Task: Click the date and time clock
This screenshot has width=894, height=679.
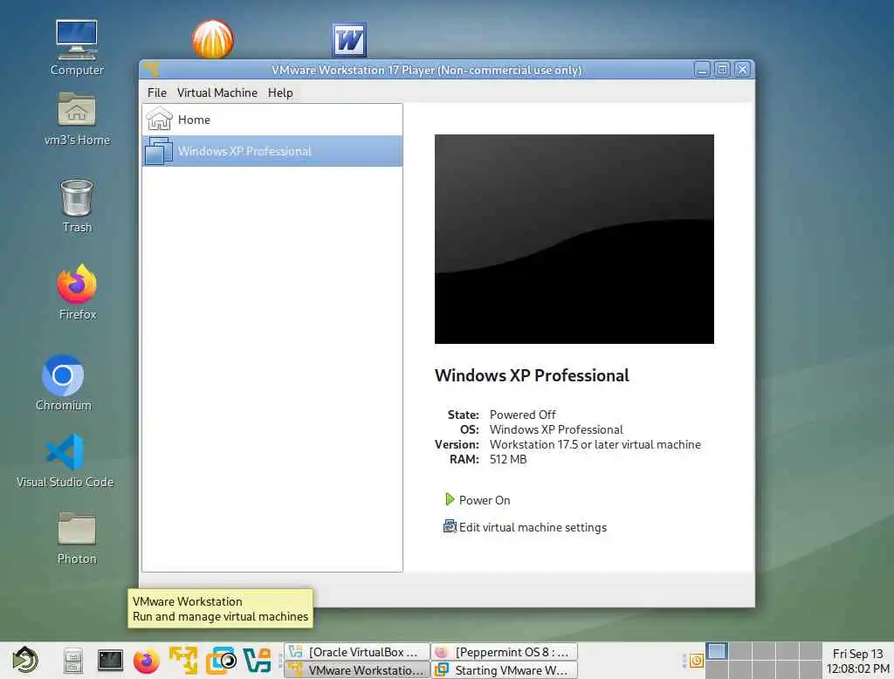Action: pos(857,661)
